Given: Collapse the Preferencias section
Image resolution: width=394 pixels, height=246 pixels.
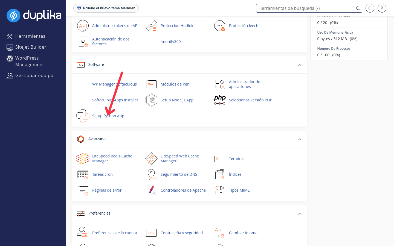Looking at the screenshot, I should point(300,214).
